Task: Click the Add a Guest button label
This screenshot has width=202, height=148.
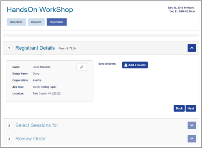Action: 137,65
